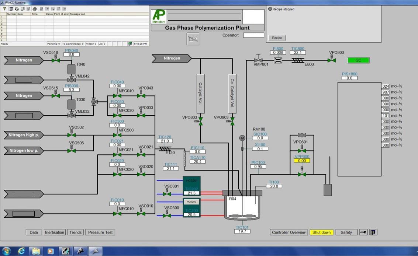418x256 pixels.
Task: Toggle the VSO518 nitrogen valve
Action: tap(56, 60)
